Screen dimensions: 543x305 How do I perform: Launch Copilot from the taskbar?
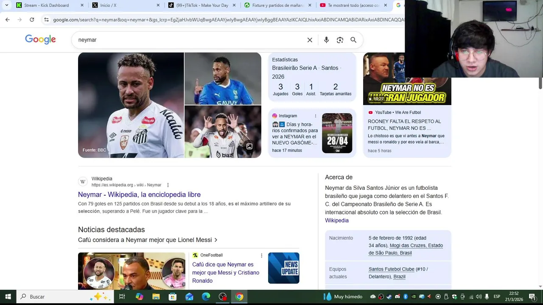pos(139,297)
